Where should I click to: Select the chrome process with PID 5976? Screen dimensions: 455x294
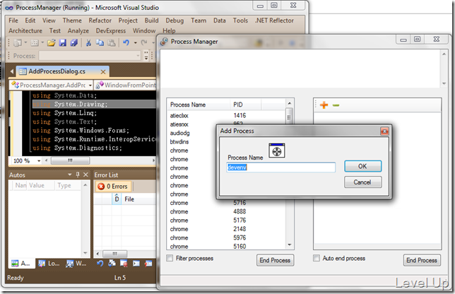227,237
